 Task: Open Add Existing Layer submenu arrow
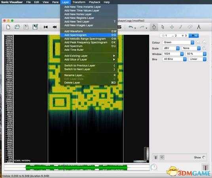[114, 56]
